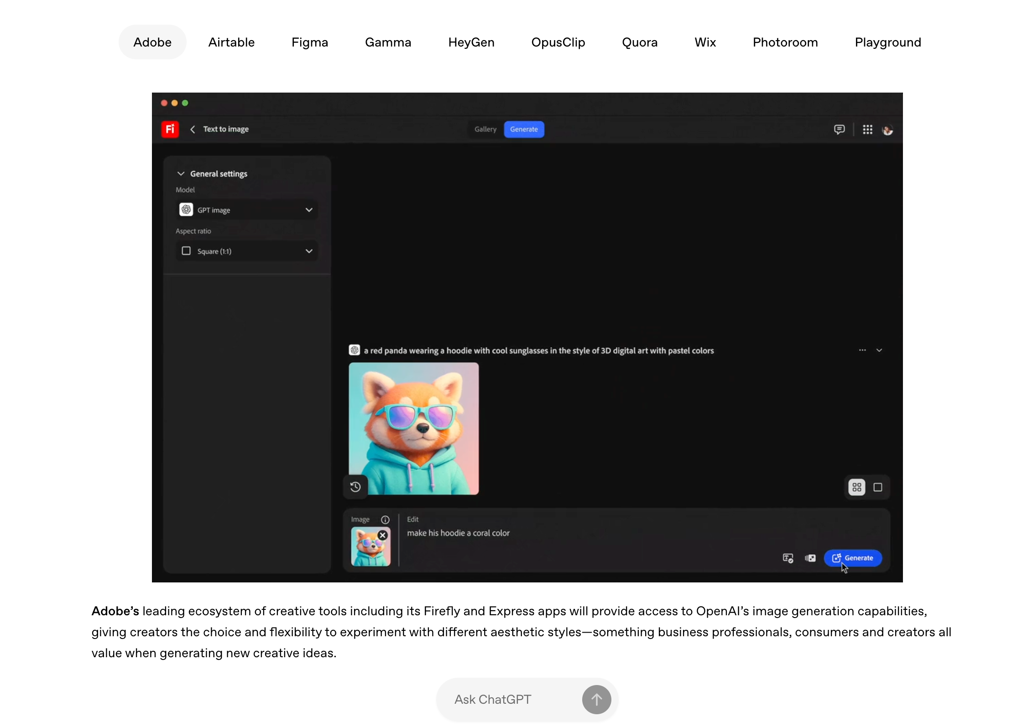Click the generated red panda image
The width and height of the screenshot is (1012, 727).
[x=414, y=429]
